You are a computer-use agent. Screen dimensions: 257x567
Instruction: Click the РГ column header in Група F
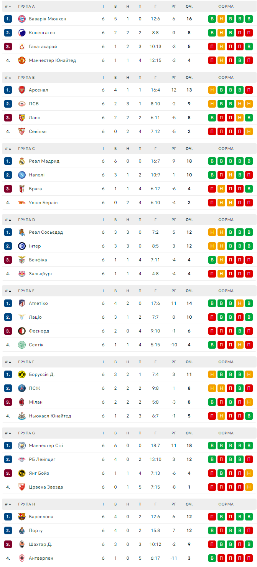coord(174,362)
